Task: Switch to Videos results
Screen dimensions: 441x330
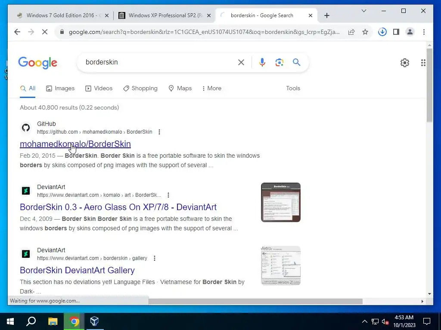Action: pos(99,89)
